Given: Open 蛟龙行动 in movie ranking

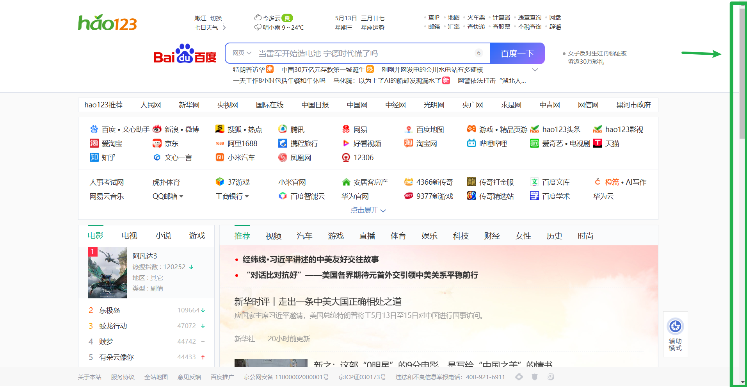Looking at the screenshot, I should [x=113, y=326].
